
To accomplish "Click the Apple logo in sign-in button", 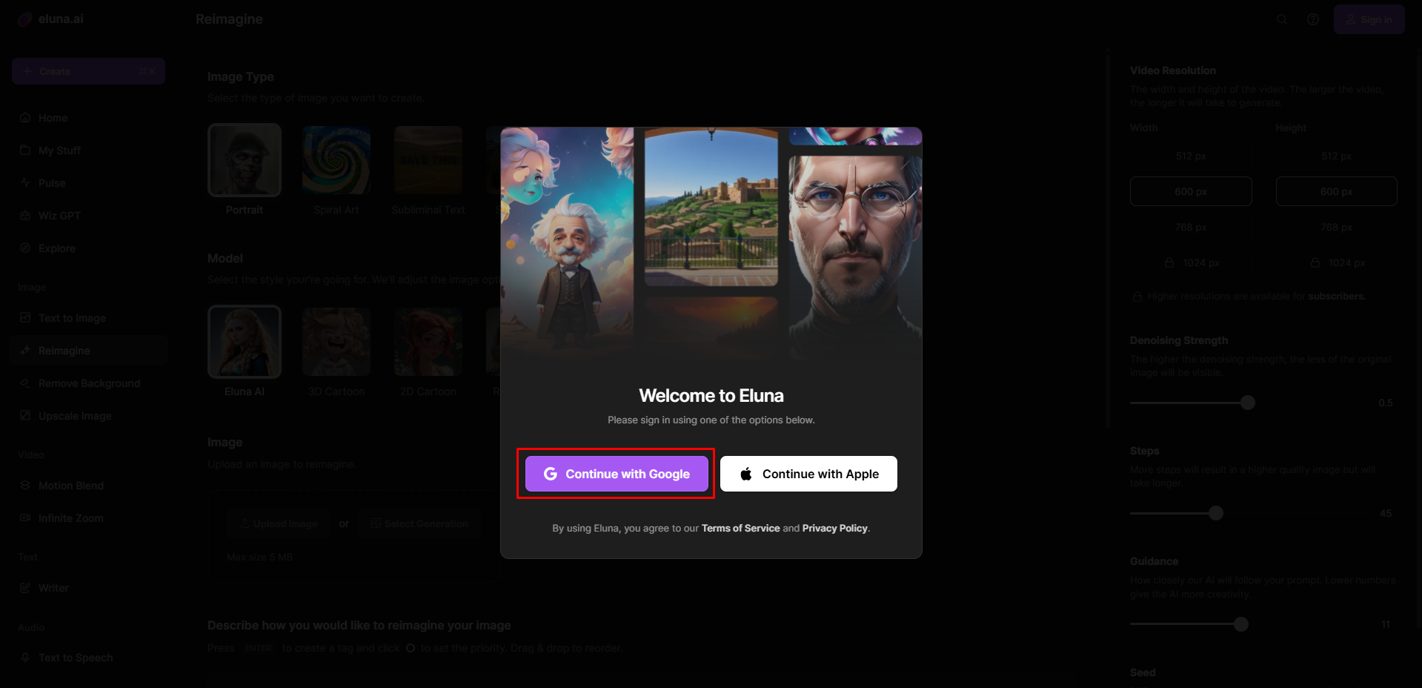I will click(x=746, y=474).
